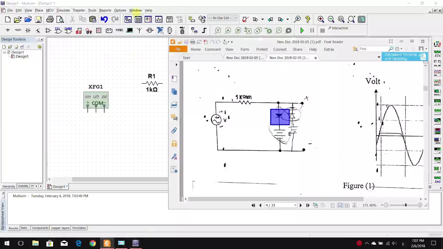Viewport: 443px width, 249px height.
Task: Open the Comment ribbon tab in Foxit
Action: (x=213, y=49)
